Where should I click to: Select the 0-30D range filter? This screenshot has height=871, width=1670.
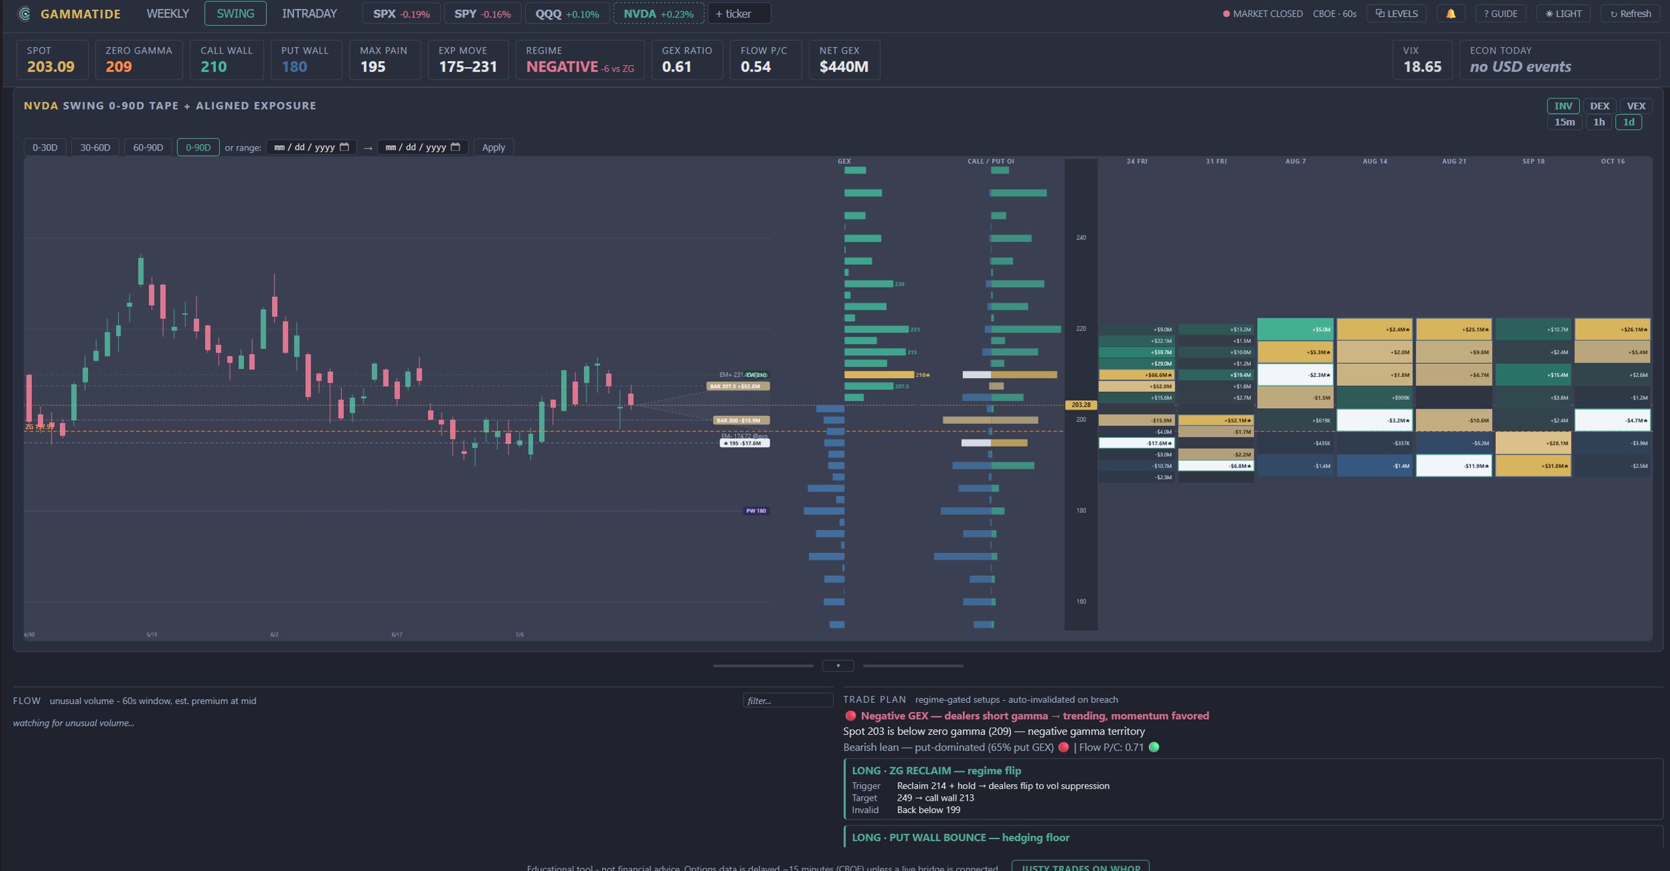click(x=45, y=147)
